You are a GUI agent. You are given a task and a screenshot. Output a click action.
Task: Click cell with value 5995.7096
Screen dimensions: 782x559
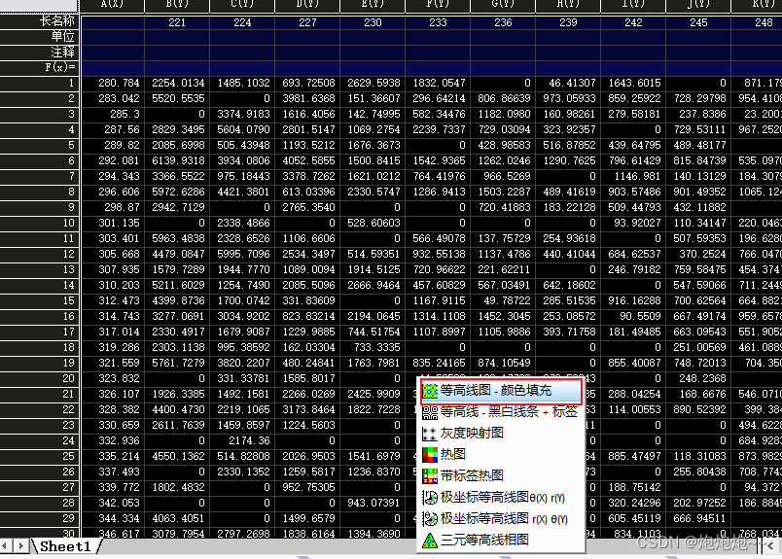click(242, 255)
